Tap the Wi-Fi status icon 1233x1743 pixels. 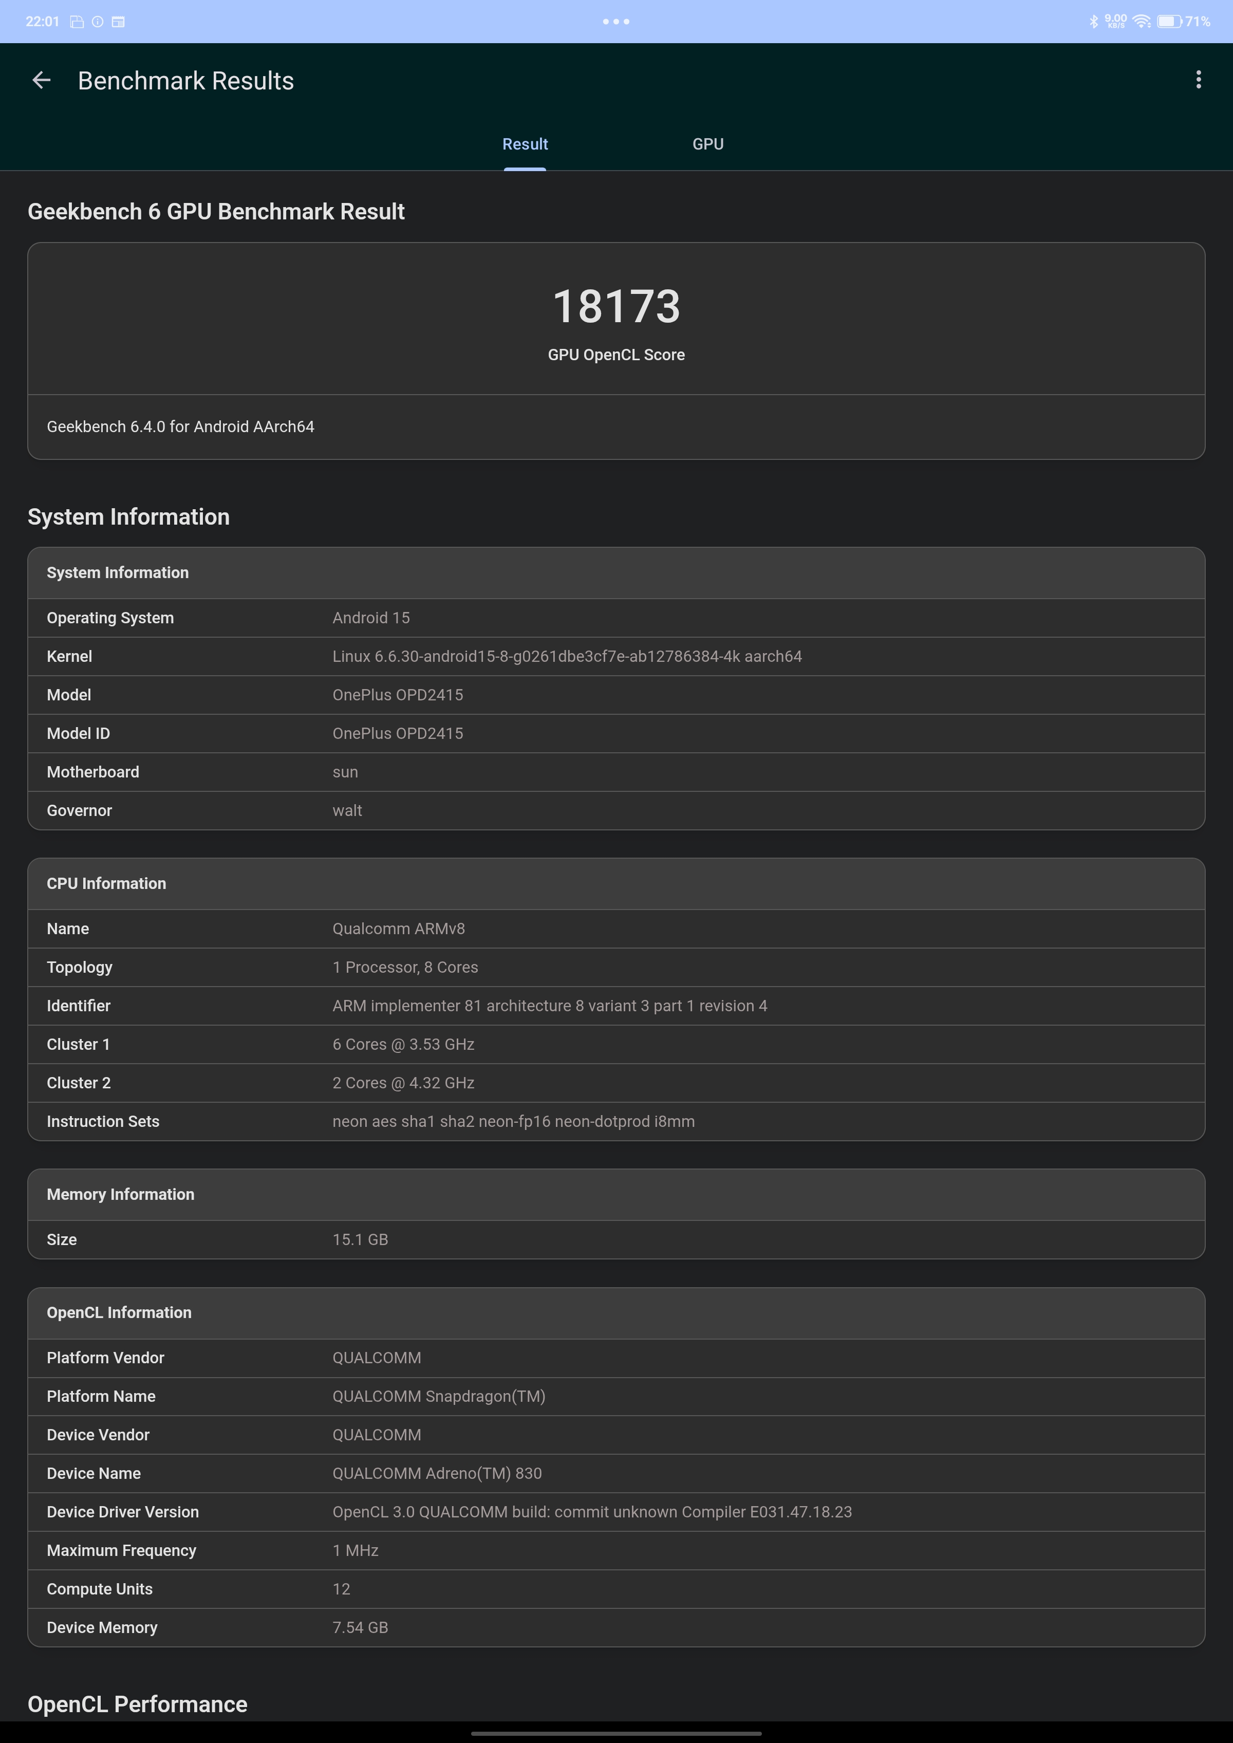(x=1141, y=21)
